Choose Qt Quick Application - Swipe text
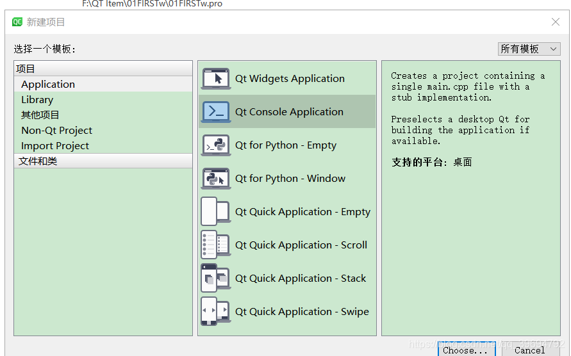This screenshot has height=356, width=571. click(302, 312)
